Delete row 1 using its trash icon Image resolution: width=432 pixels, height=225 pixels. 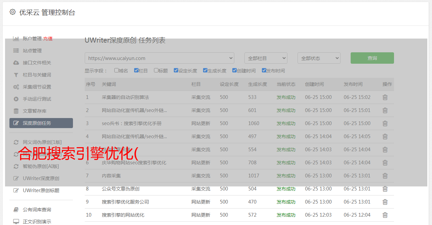(385, 97)
